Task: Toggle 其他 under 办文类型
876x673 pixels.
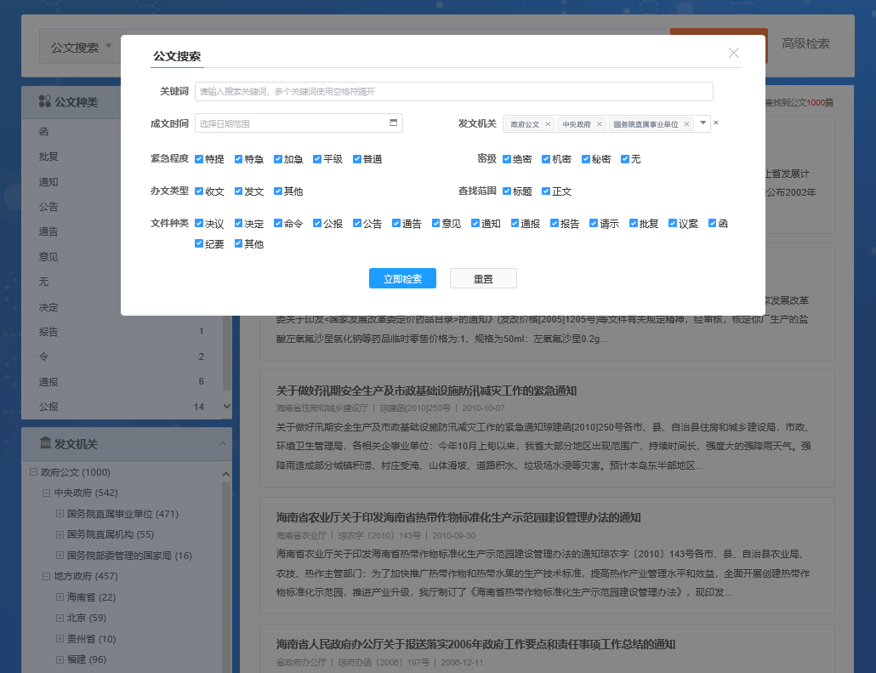Action: [x=277, y=191]
